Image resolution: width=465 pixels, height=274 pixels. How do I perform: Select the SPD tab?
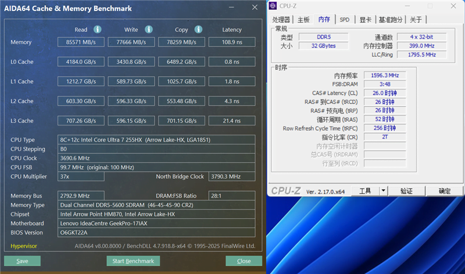tap(345, 20)
